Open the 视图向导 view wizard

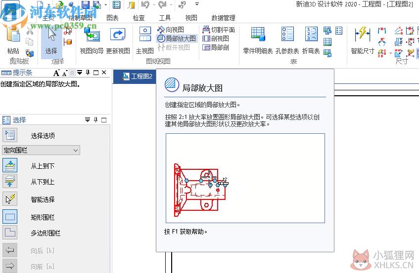pos(92,40)
